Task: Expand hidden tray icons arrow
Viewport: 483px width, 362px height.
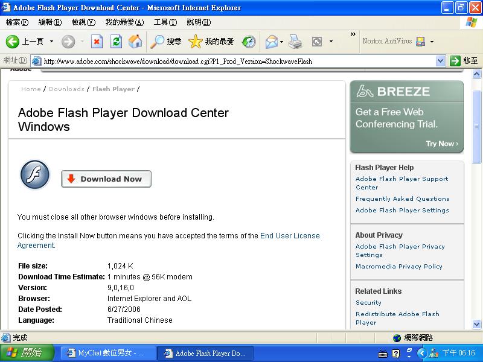Action: pyautogui.click(x=422, y=353)
